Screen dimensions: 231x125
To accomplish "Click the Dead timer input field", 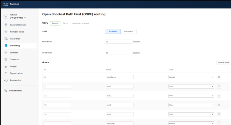I will (x=119, y=53).
